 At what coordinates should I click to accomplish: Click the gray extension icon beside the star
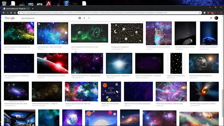tap(205, 13)
